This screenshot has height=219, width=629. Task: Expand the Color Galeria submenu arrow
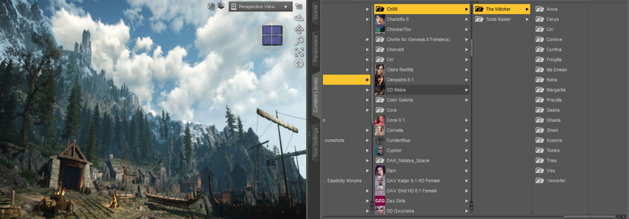[466, 100]
